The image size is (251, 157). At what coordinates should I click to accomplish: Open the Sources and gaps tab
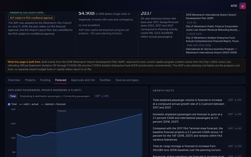(127, 80)
